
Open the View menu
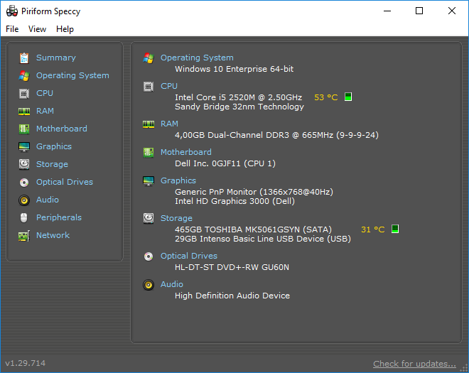[x=37, y=29]
